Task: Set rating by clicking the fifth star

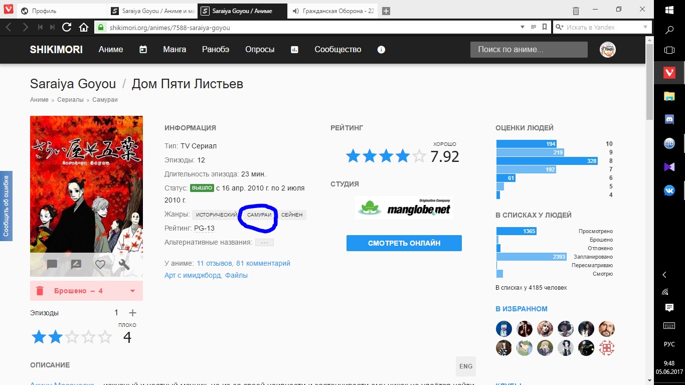Action: coord(105,337)
